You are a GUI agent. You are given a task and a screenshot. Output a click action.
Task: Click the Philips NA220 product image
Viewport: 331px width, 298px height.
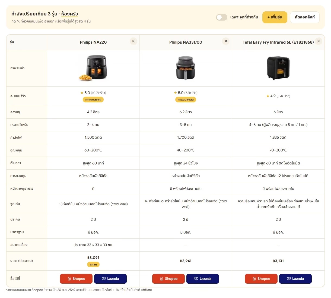point(93,68)
